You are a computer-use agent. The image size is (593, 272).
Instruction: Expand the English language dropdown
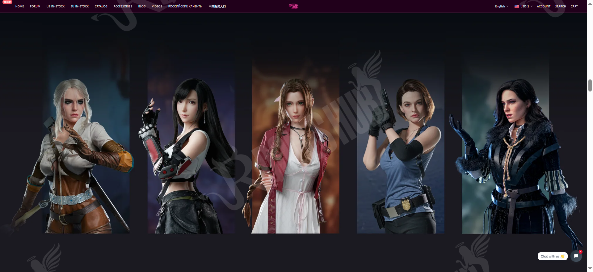point(502,6)
